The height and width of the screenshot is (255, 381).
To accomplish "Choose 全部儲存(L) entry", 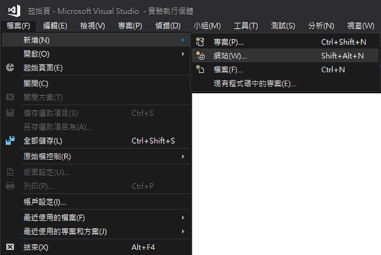I will coord(96,141).
